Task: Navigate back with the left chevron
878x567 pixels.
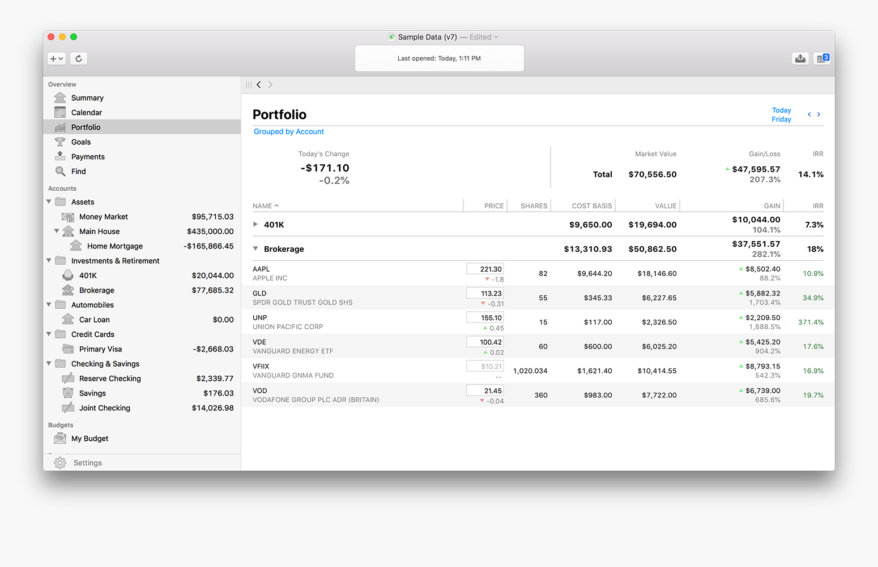Action: tap(259, 85)
